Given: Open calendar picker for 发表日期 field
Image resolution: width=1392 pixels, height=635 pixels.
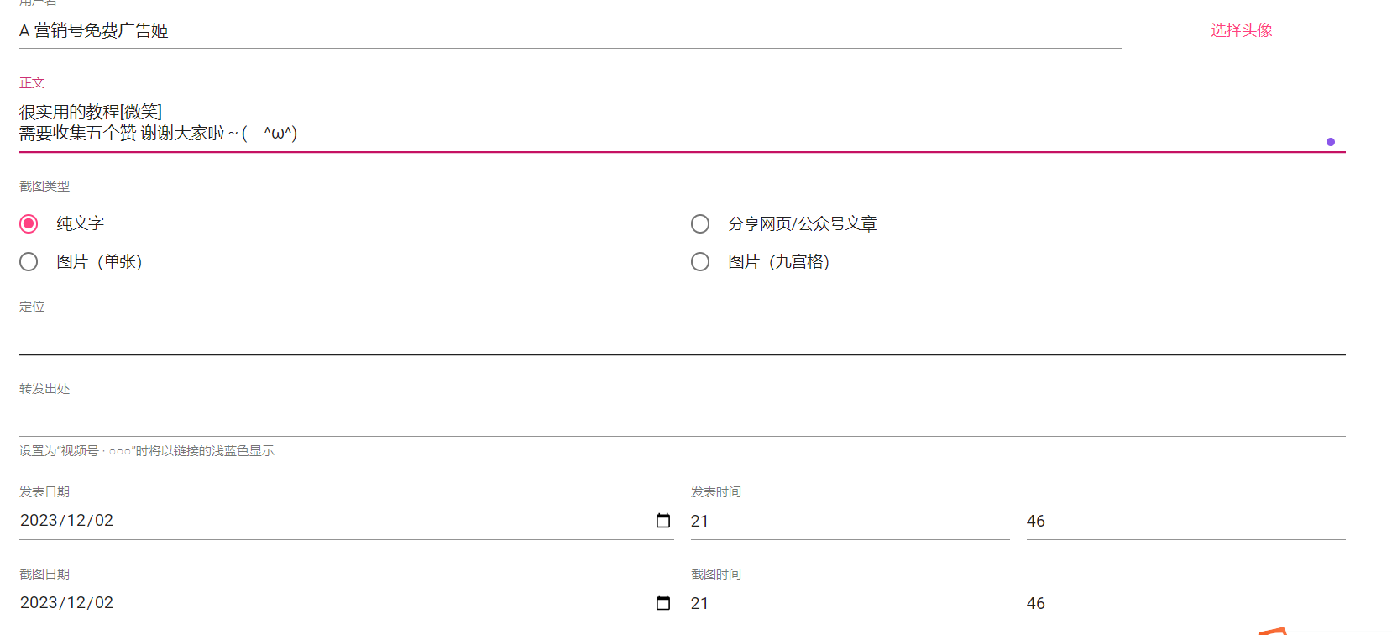Looking at the screenshot, I should pyautogui.click(x=663, y=521).
